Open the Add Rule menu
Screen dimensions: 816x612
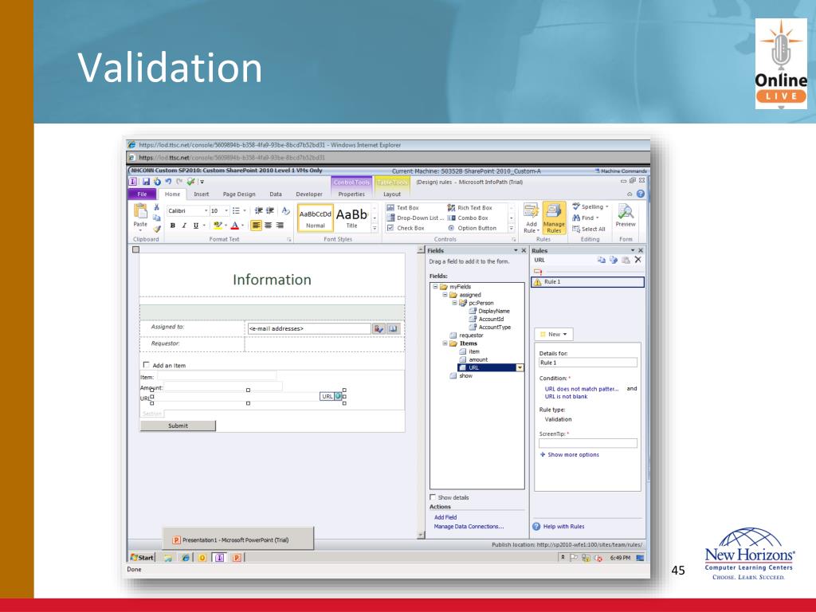tap(532, 218)
